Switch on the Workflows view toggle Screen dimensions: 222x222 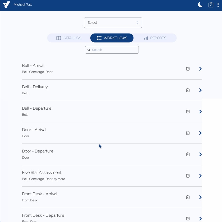click(112, 38)
